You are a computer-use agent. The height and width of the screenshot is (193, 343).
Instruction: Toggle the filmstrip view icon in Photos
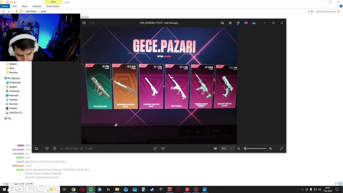(x=36, y=149)
